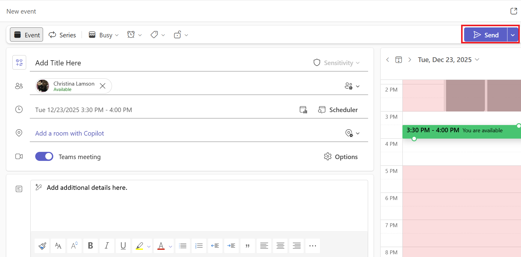The image size is (521, 257).
Task: Open the highlight color dropdown arrow
Action: click(149, 246)
